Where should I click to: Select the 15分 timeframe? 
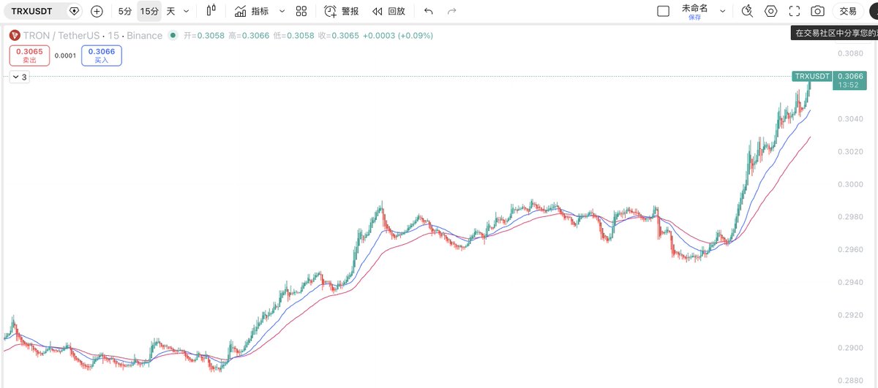pyautogui.click(x=149, y=12)
